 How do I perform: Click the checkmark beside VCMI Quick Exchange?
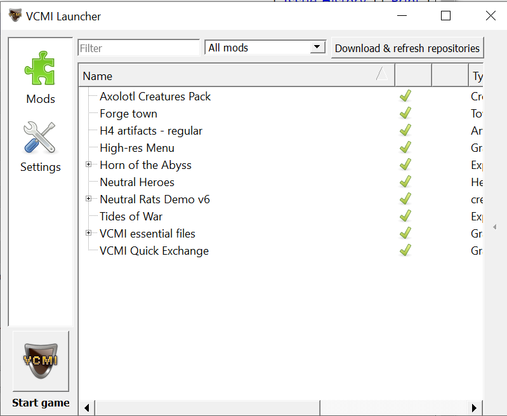(405, 251)
